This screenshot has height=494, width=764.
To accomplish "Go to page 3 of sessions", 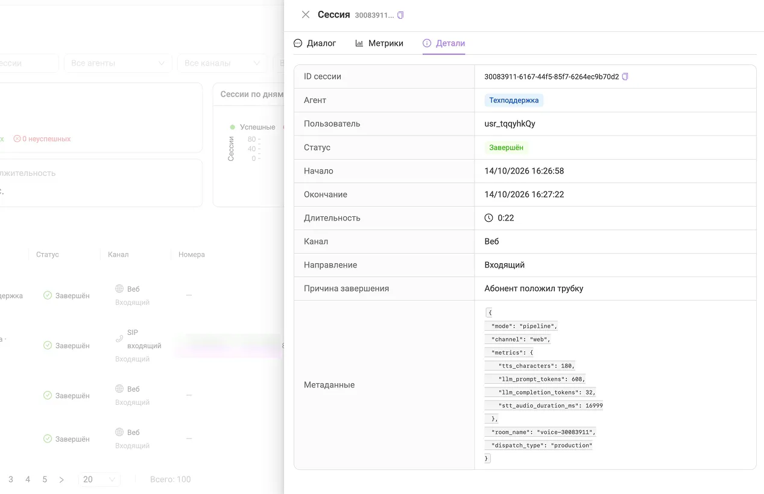I will click(x=11, y=480).
